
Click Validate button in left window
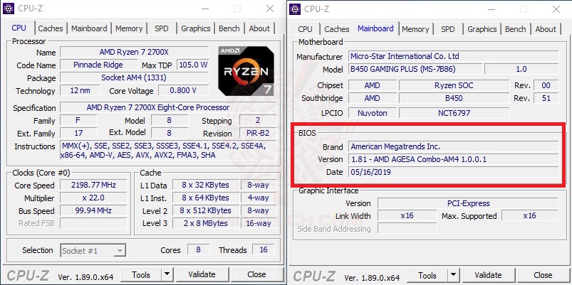click(x=202, y=274)
